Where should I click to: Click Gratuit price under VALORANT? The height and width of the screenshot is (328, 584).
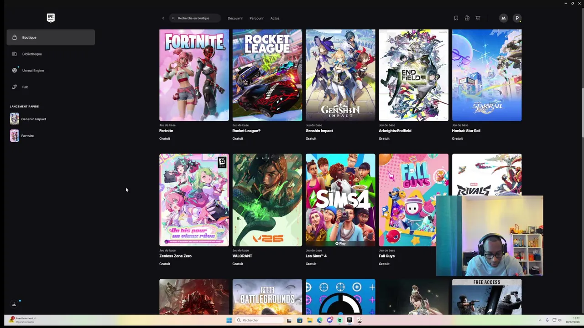(x=238, y=264)
